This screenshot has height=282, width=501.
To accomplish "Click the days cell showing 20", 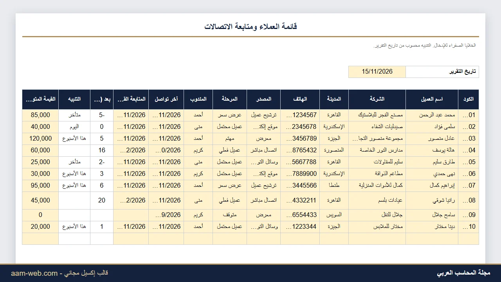I will 102,201.
